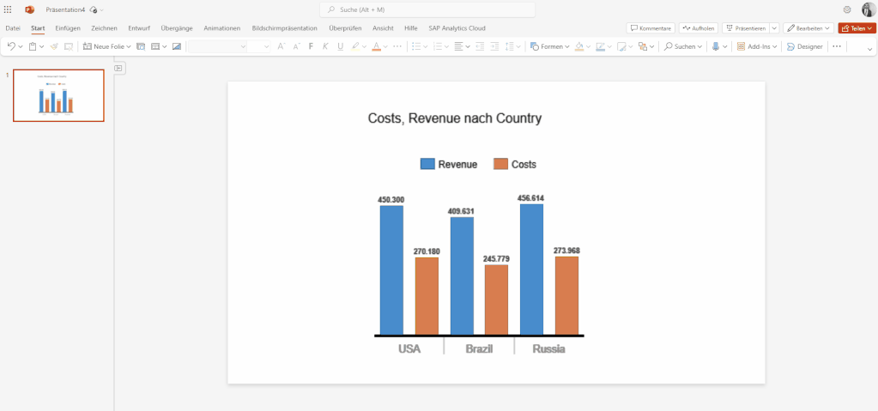Select slide 1 thumbnail in panel
The width and height of the screenshot is (878, 411).
[58, 95]
